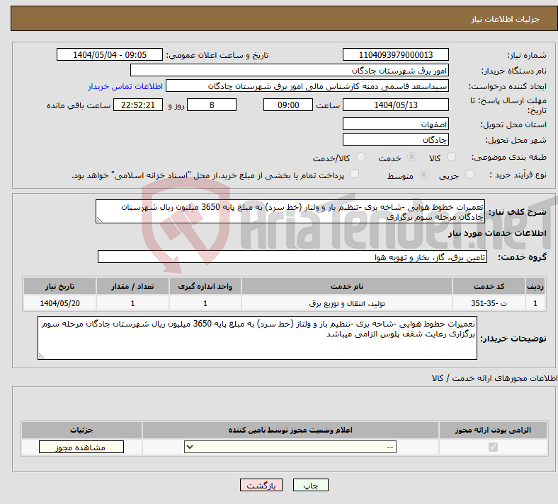The image size is (558, 504).
Task: Click the تعداد / مقدار column header
Action: click(x=132, y=286)
